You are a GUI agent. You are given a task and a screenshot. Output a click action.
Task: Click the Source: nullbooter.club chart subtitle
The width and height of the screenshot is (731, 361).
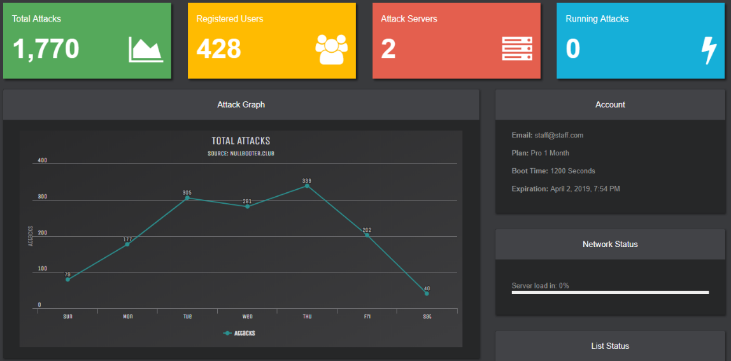(x=241, y=153)
